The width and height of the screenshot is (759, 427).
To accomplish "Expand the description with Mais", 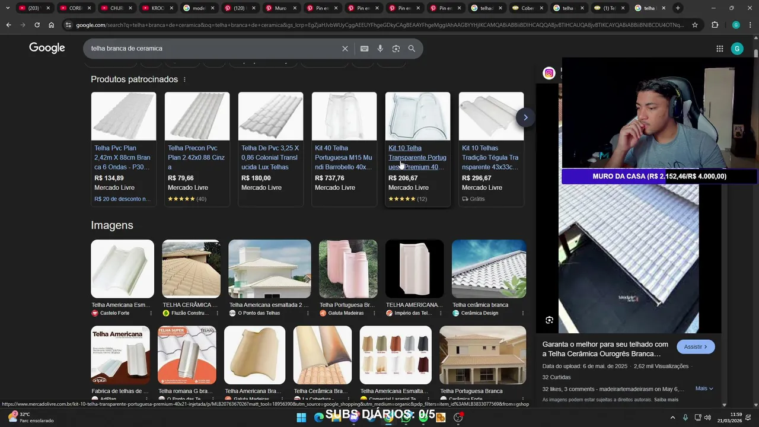I will click(704, 388).
